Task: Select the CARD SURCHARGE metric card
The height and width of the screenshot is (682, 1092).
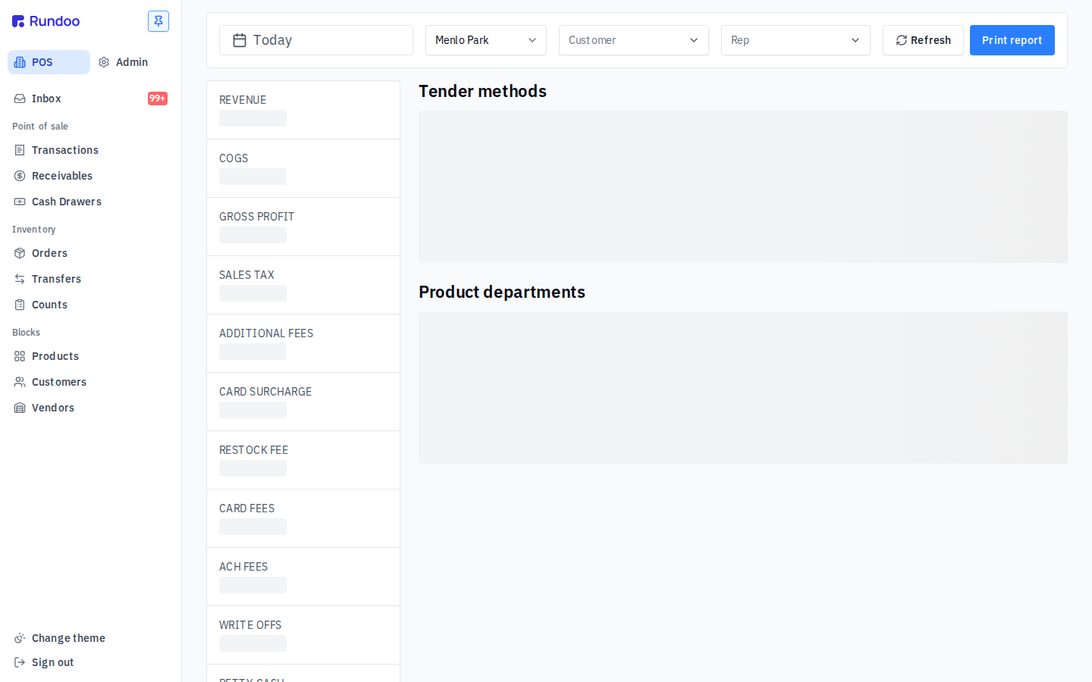Action: tap(303, 402)
